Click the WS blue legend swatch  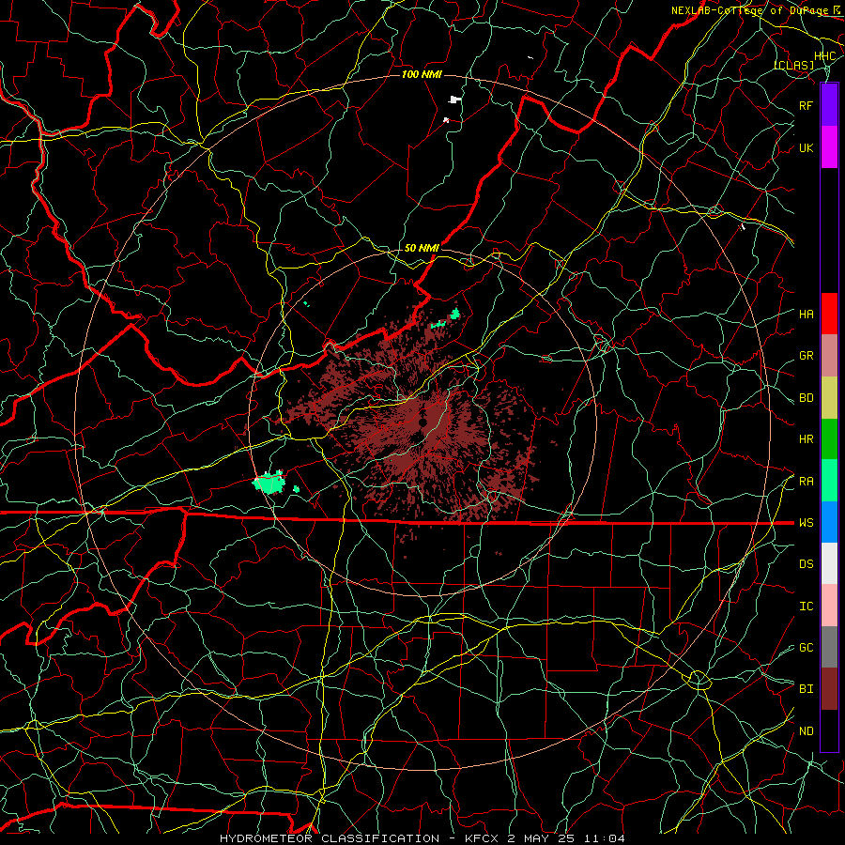click(x=829, y=522)
